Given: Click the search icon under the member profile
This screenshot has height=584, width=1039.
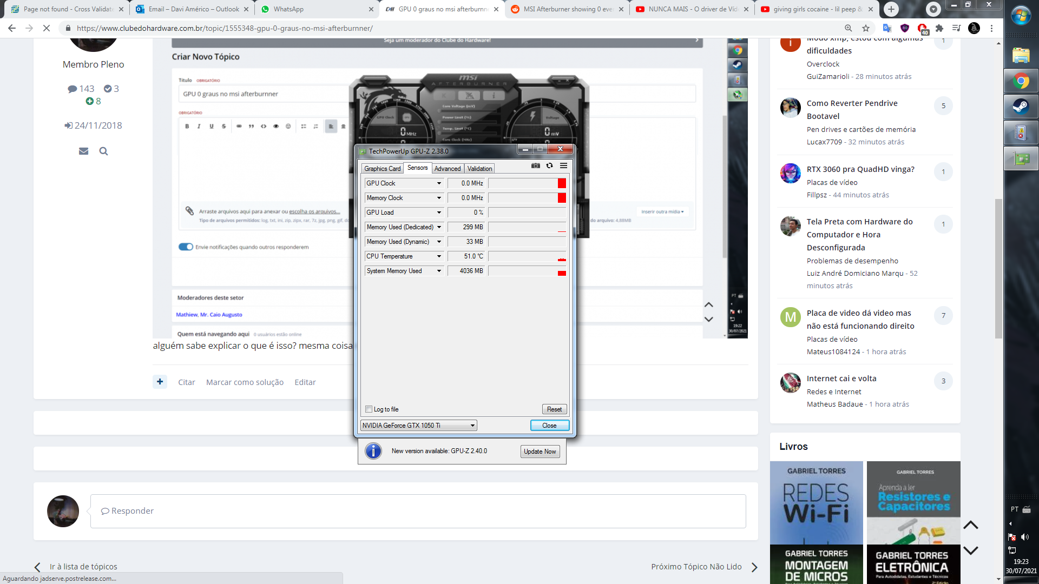Looking at the screenshot, I should click(103, 151).
